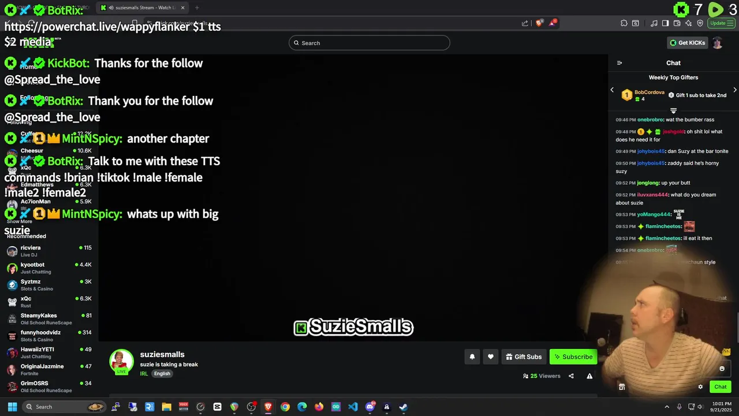Click the report warning triangle icon
The height and width of the screenshot is (416, 739).
tap(589, 376)
